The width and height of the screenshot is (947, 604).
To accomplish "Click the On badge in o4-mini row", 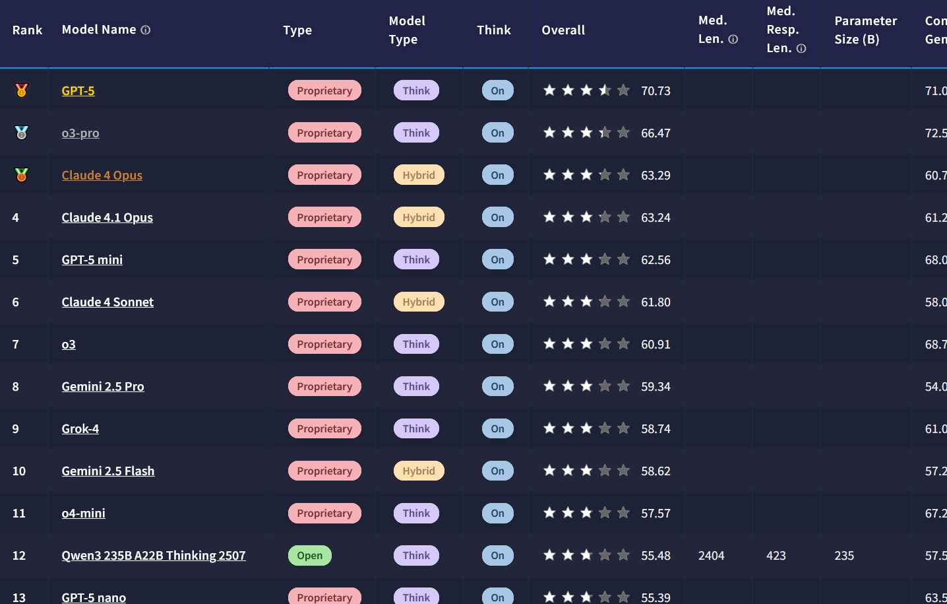I will pos(498,513).
